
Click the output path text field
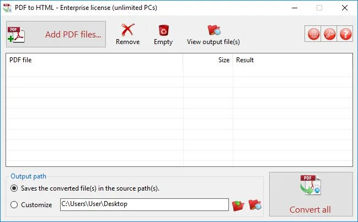pyautogui.click(x=145, y=204)
